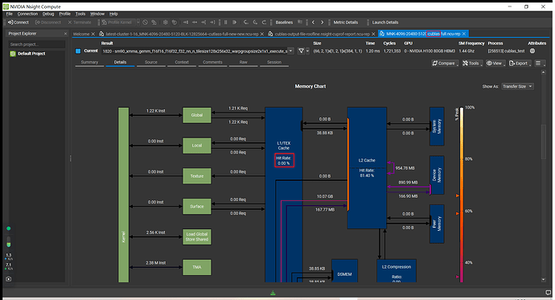Go to previous result with left arrow
555x300 pixels.
(x=313, y=23)
